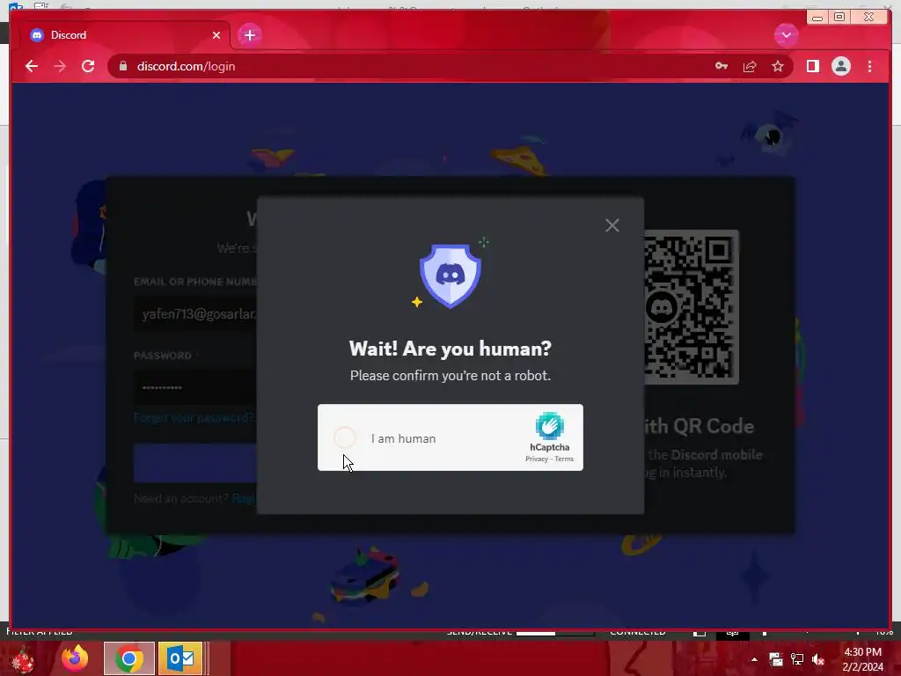This screenshot has width=901, height=676.
Task: Close the "Are you human?" dialog
Action: click(612, 225)
